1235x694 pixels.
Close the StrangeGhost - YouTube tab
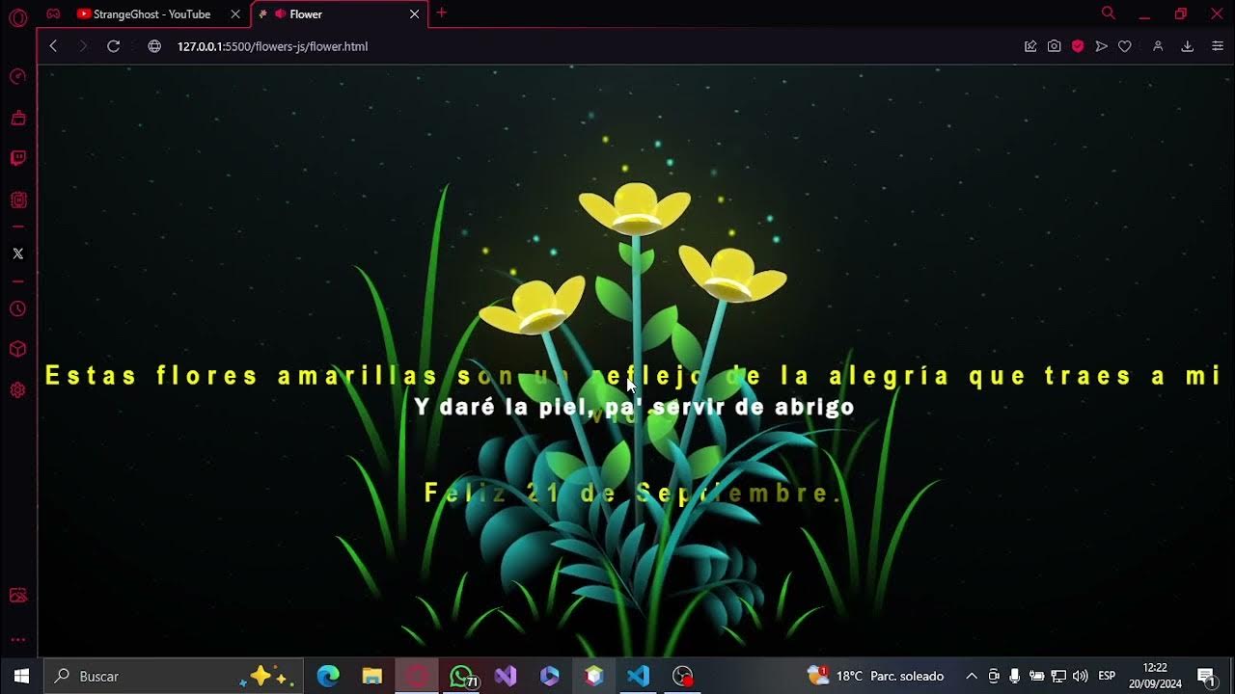[x=235, y=14]
